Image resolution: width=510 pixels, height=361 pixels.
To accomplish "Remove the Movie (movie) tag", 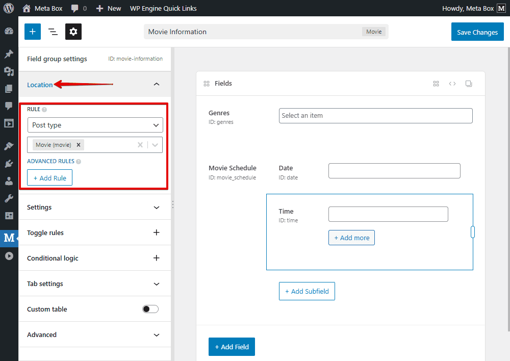I will tap(79, 145).
